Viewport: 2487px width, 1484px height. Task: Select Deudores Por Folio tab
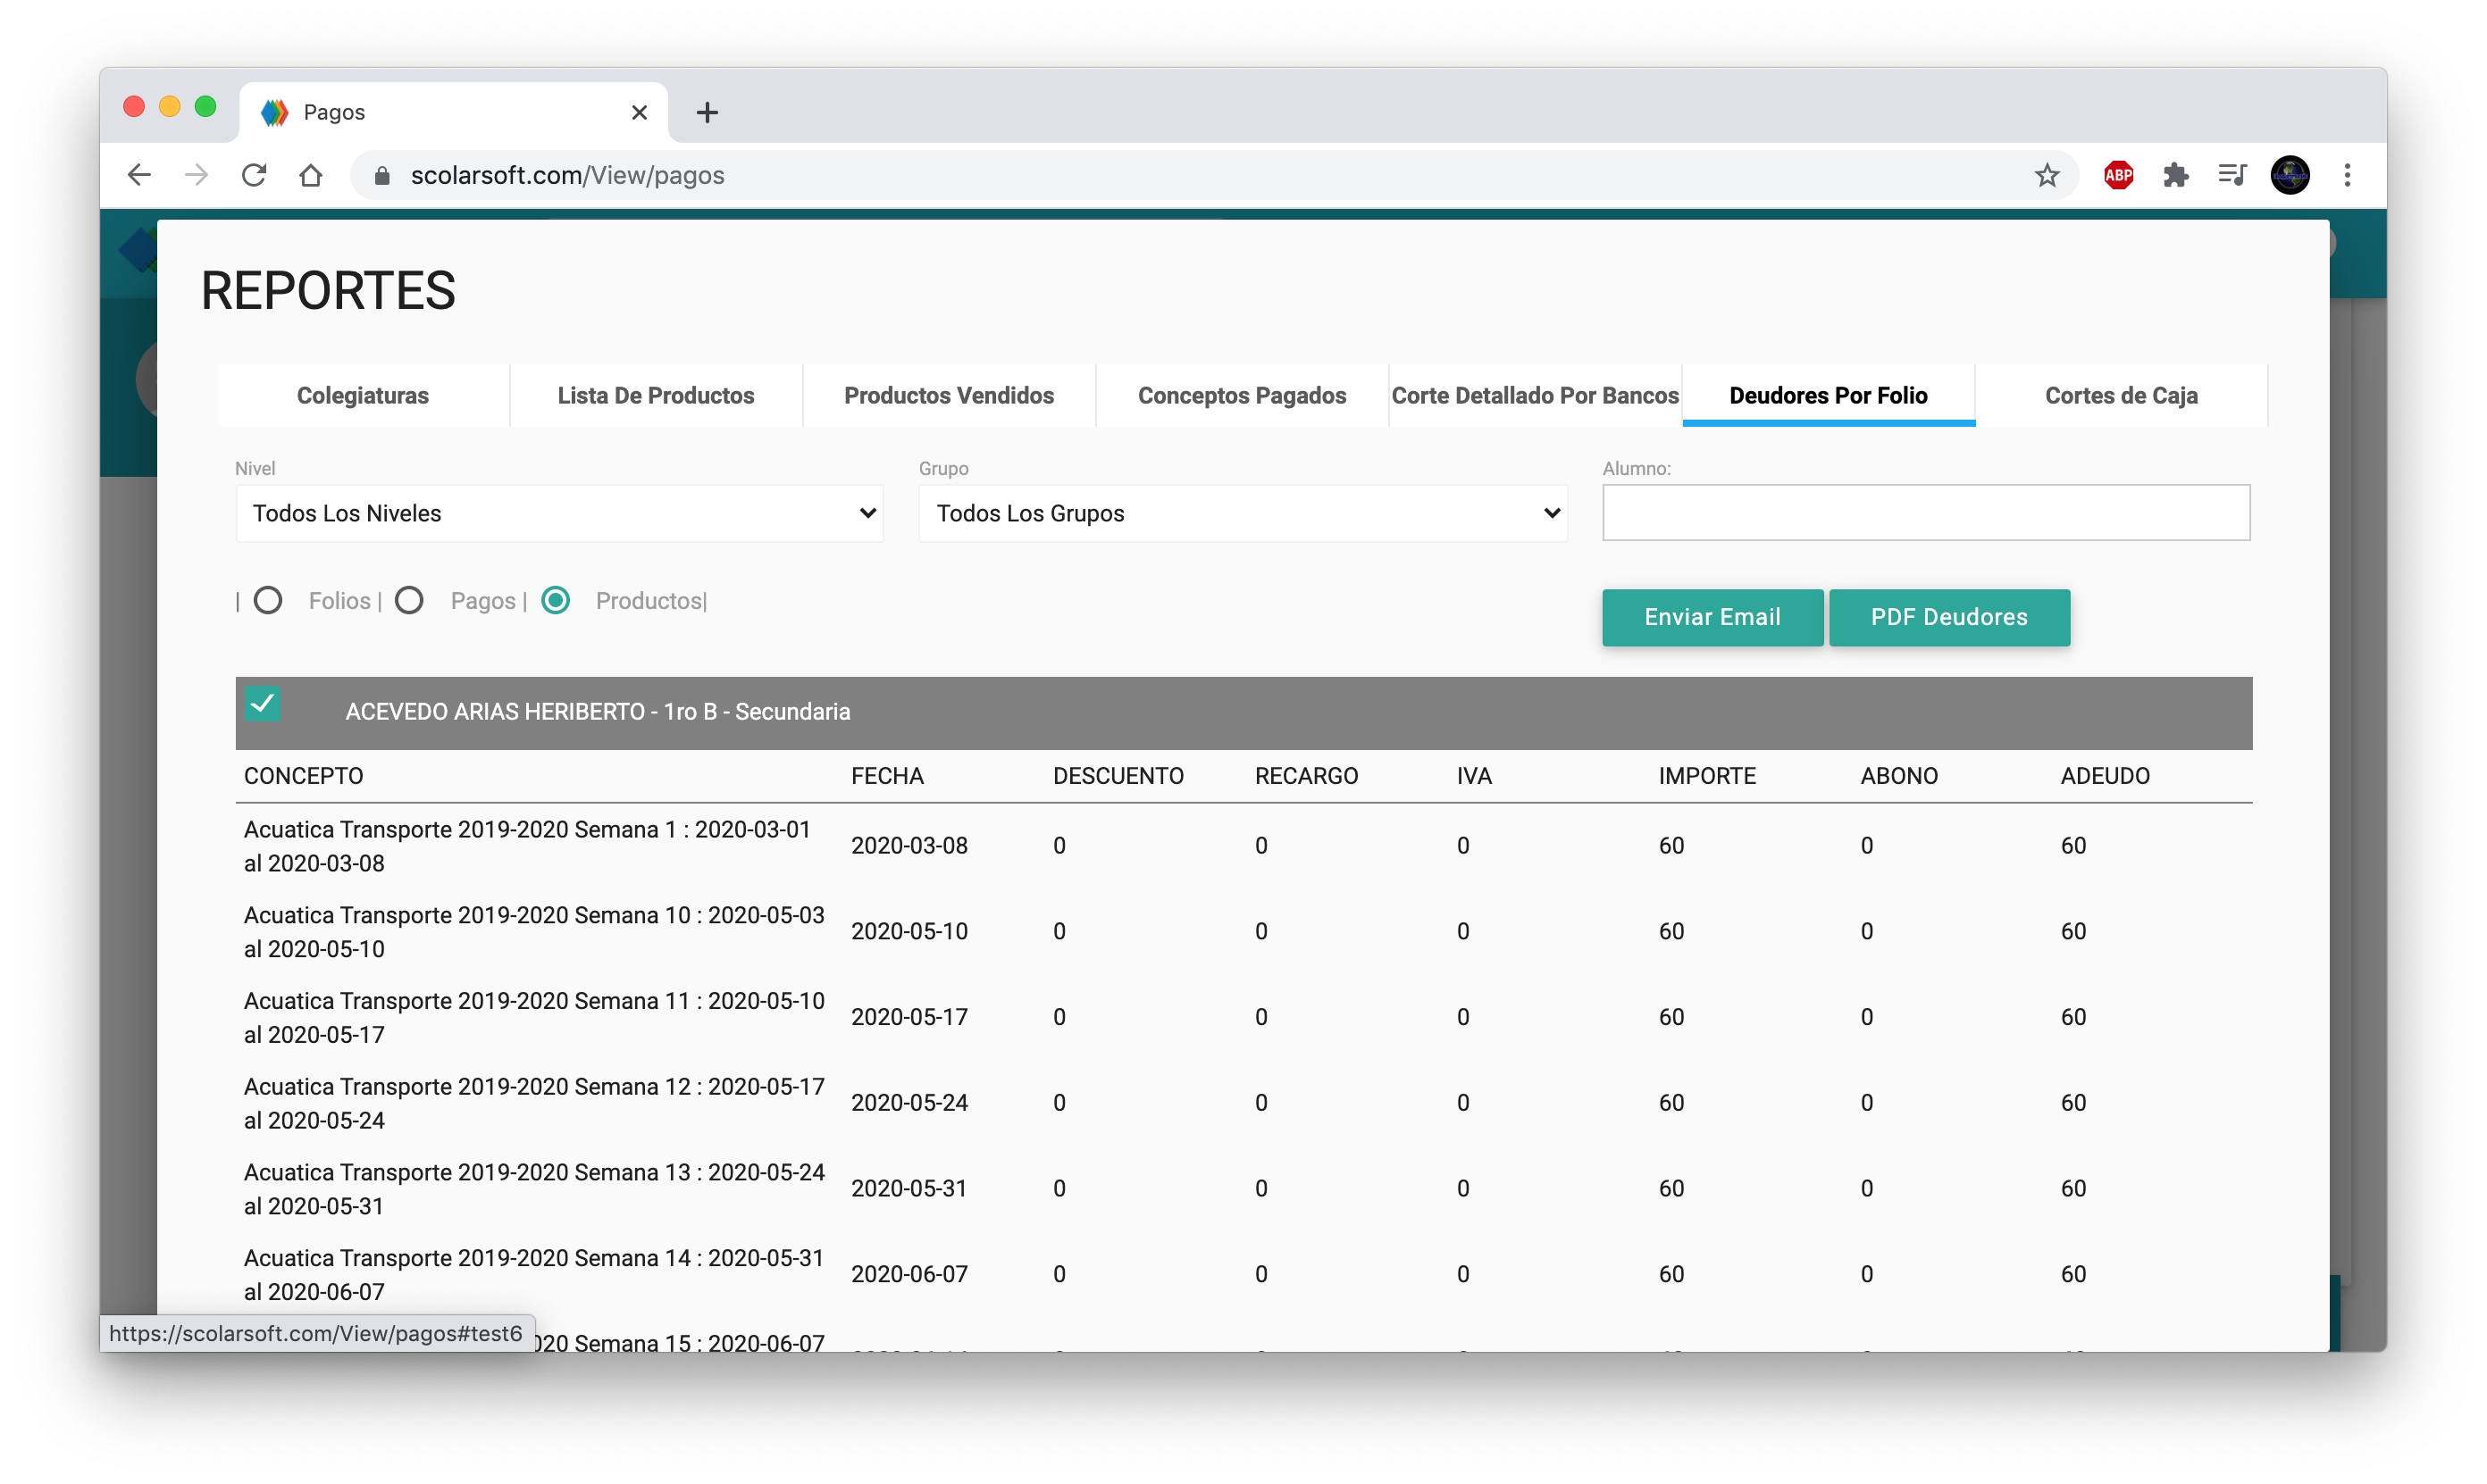(x=1828, y=395)
